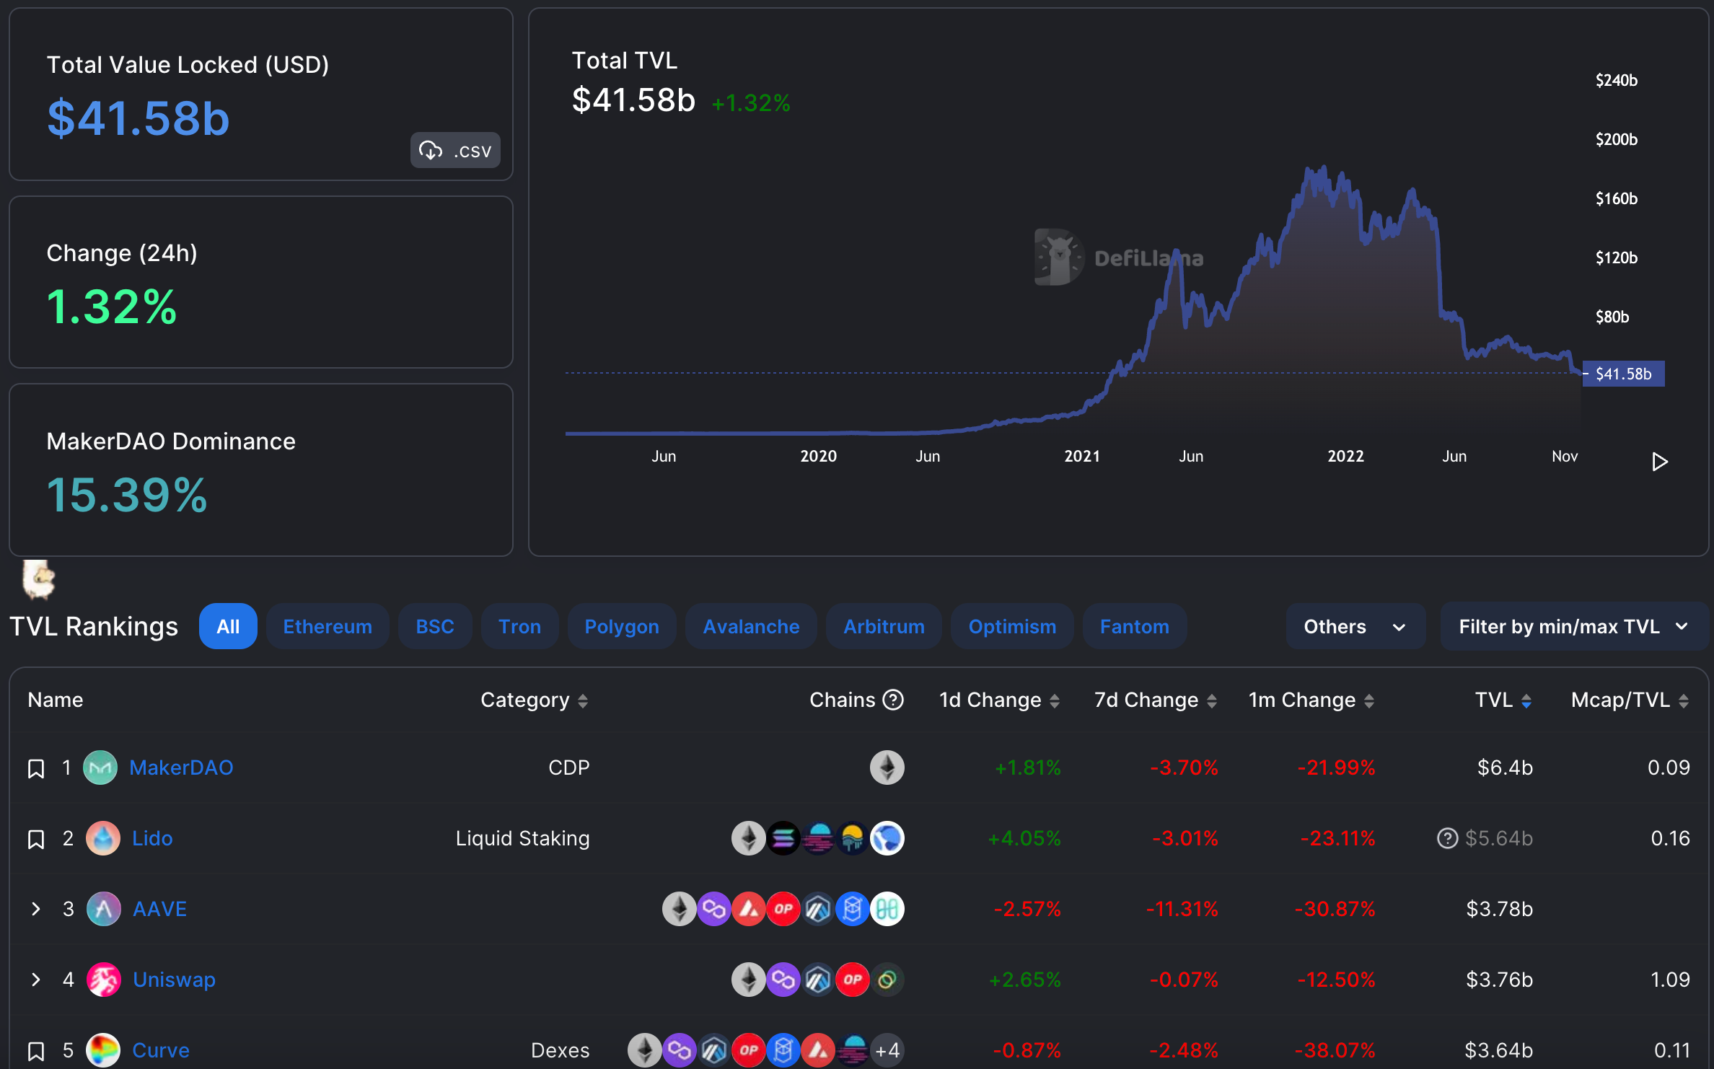Screen dimensions: 1714x1069
Task: Click the $41.58b price marker on the chart
Action: pyautogui.click(x=1623, y=374)
